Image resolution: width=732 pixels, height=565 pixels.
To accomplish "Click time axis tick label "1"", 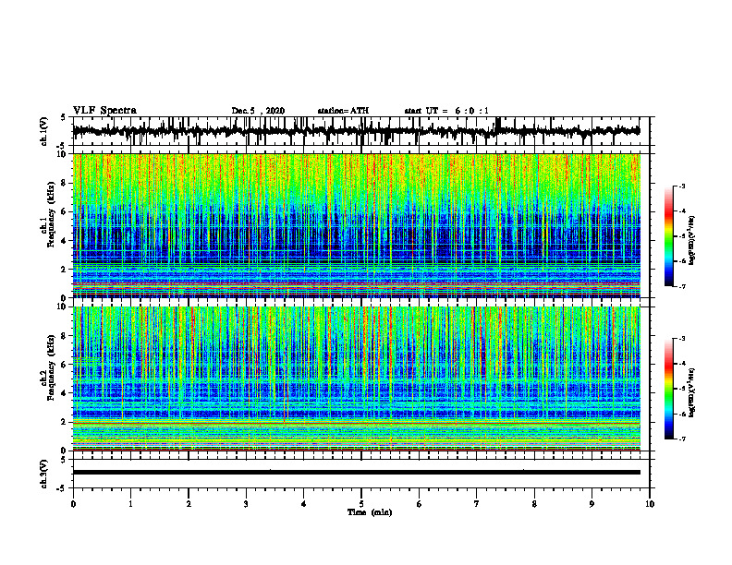I will (130, 504).
